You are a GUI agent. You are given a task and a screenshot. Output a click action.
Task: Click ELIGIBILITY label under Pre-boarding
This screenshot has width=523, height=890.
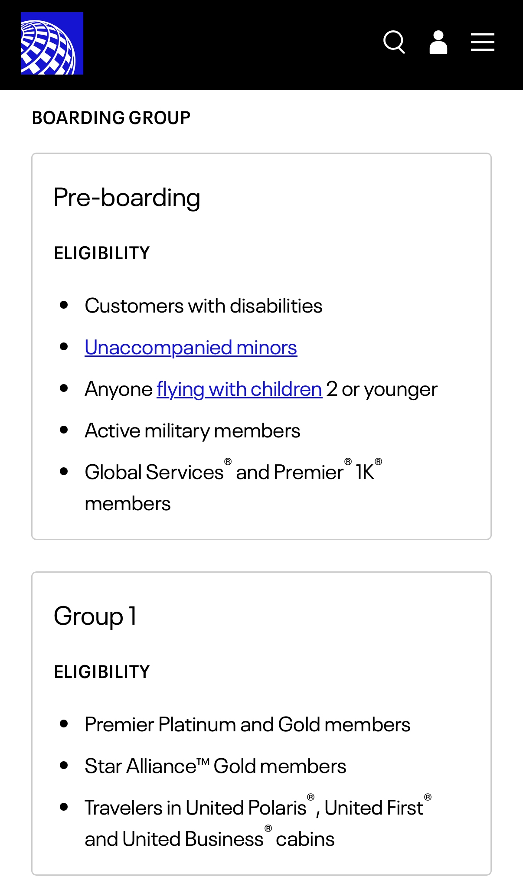[102, 253]
